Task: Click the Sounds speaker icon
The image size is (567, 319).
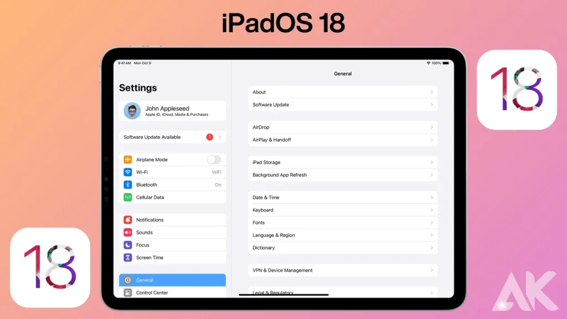Action: [128, 232]
